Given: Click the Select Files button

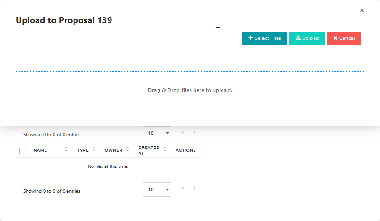Looking at the screenshot, I should 265,38.
